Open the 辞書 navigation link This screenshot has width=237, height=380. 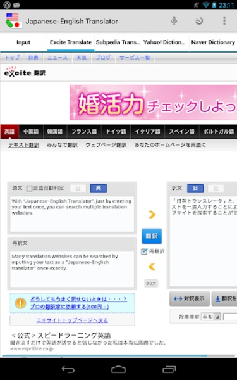pyautogui.click(x=33, y=58)
